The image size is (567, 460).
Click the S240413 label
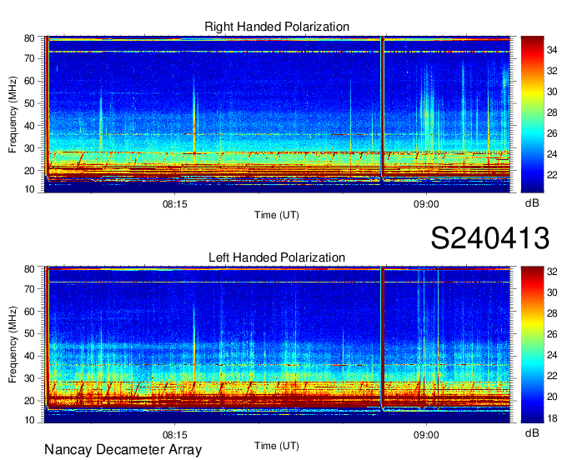point(490,237)
